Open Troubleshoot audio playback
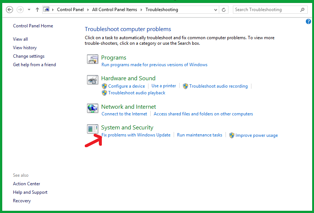 coord(137,93)
